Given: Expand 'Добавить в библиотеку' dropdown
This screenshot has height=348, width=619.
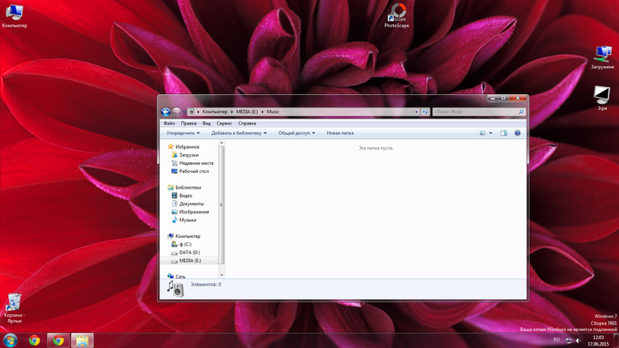Looking at the screenshot, I should [x=239, y=133].
